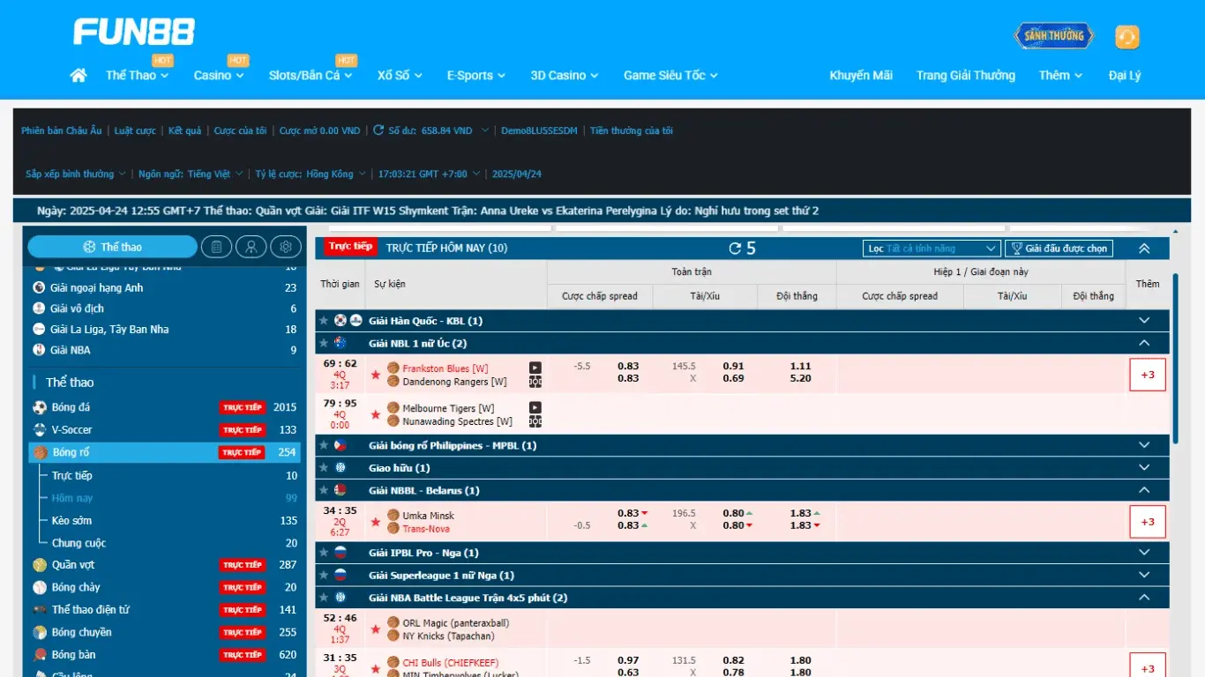This screenshot has height=677, width=1205.
Task: Open the Lọc filter dropdown
Action: [931, 249]
